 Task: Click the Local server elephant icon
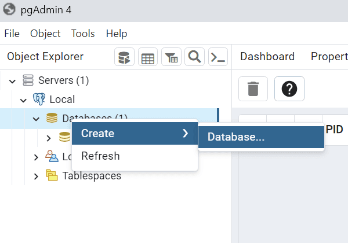pyautogui.click(x=39, y=100)
